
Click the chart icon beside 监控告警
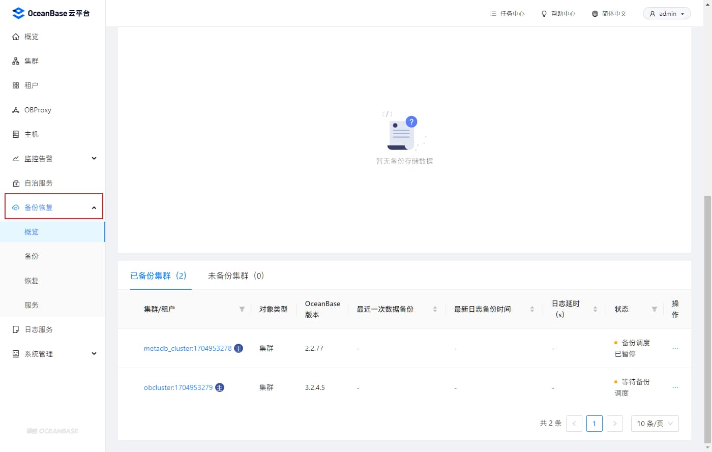pos(16,159)
